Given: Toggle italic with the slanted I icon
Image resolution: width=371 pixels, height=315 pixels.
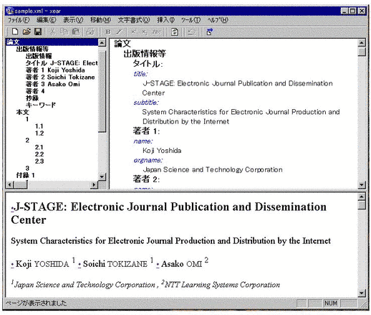Looking at the screenshot, I should click(119, 32).
